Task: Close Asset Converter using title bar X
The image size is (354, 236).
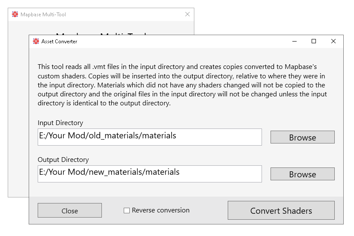Action: pyautogui.click(x=333, y=42)
